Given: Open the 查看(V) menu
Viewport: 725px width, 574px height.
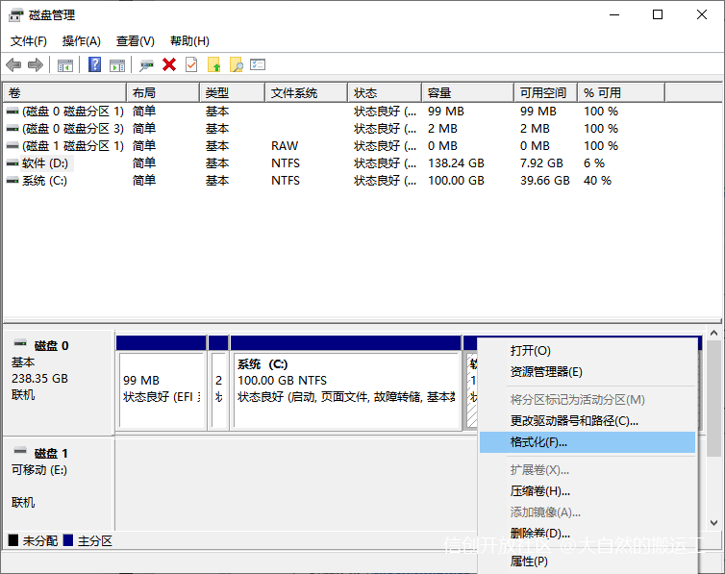Looking at the screenshot, I should [135, 41].
